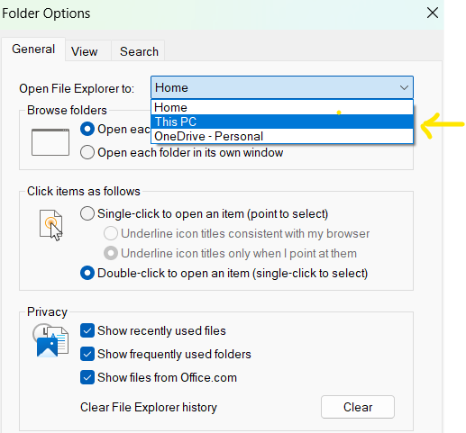Choose Home in the dropdown list
Screen dimensions: 466x433
(282, 107)
